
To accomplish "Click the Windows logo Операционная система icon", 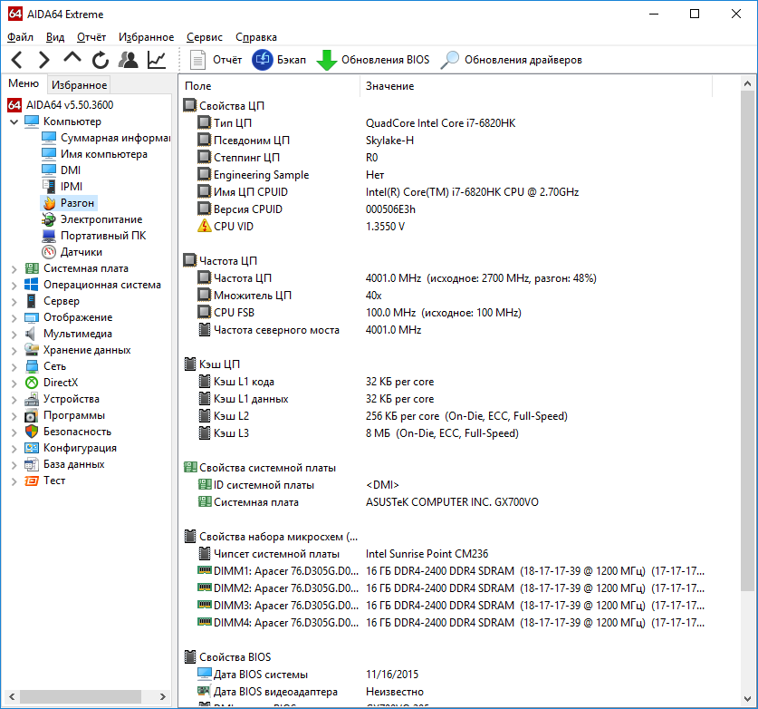I will pos(32,285).
